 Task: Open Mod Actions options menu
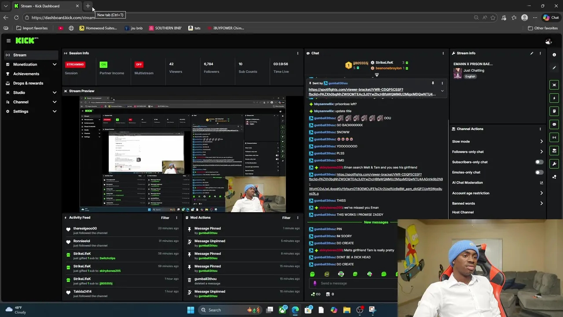(x=297, y=217)
